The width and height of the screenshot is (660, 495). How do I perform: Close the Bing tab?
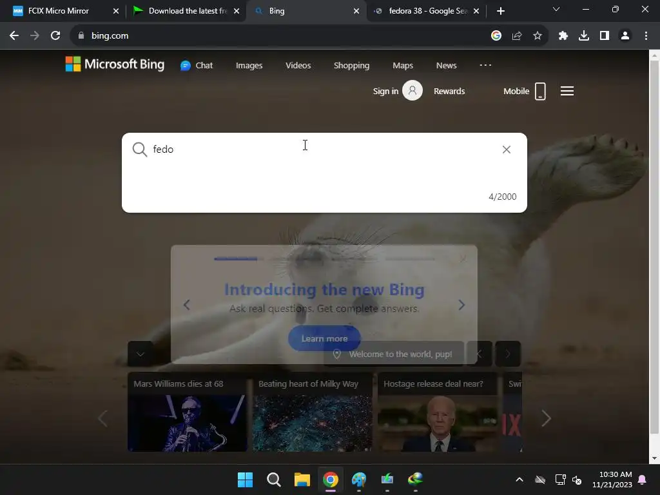(356, 11)
